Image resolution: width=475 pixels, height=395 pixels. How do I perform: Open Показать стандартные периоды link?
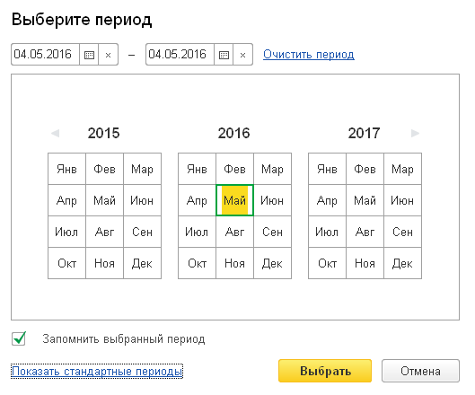[x=97, y=372]
